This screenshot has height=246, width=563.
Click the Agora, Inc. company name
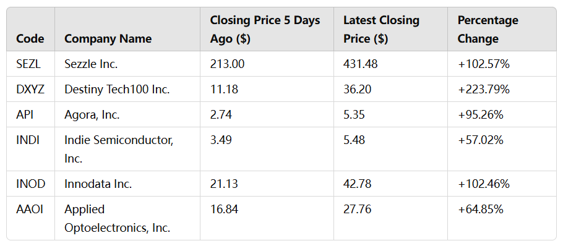pos(92,114)
